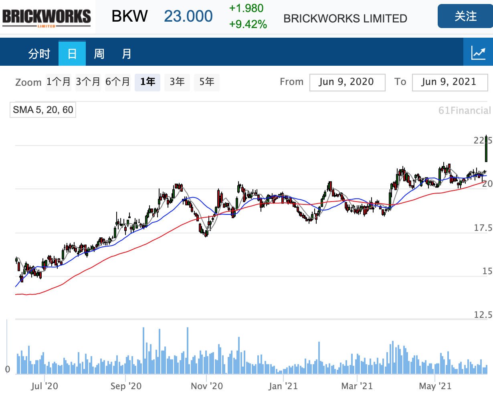
Task: Set zoom range to 5年
Action: coord(207,82)
